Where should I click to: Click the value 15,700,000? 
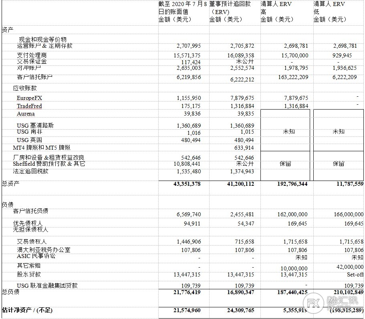(295, 55)
